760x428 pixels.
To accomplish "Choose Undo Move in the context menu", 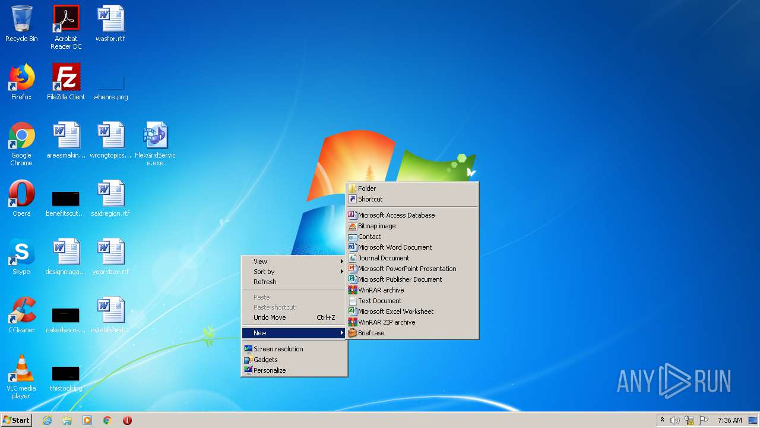I will click(294, 317).
